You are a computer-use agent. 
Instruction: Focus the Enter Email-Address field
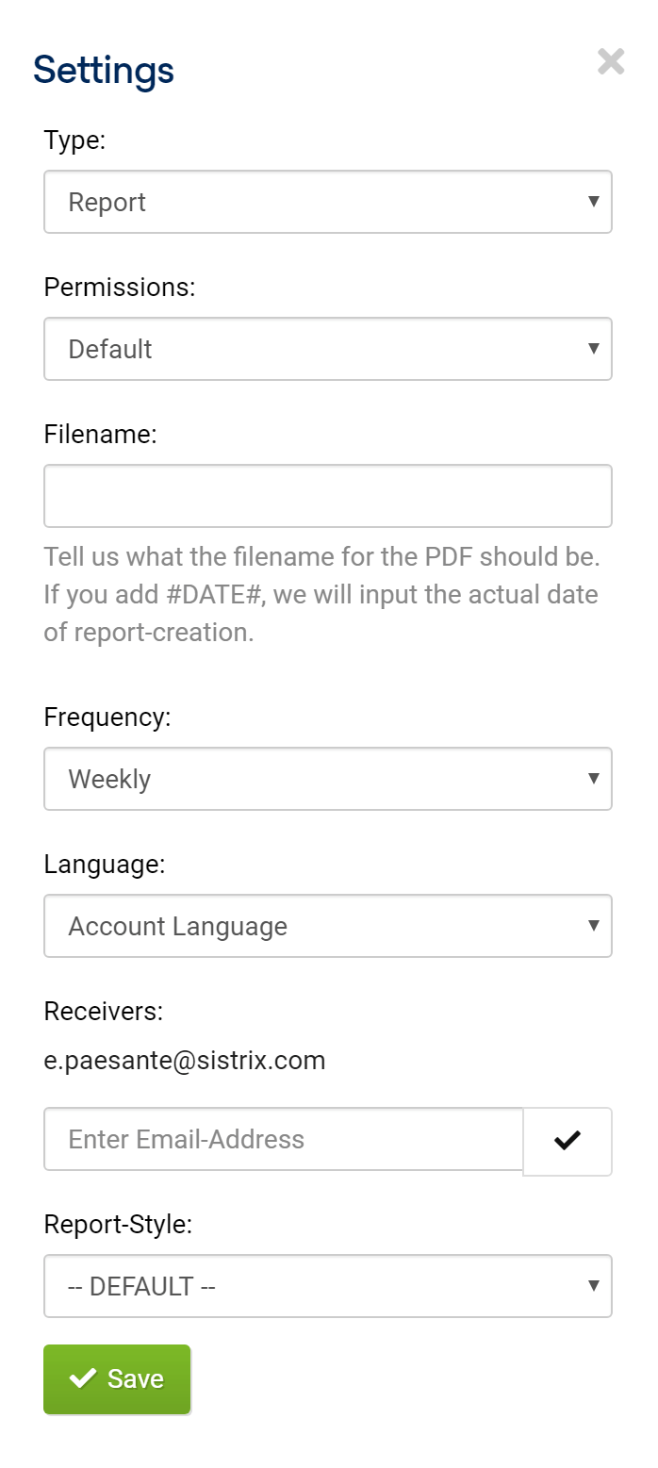coord(284,1139)
